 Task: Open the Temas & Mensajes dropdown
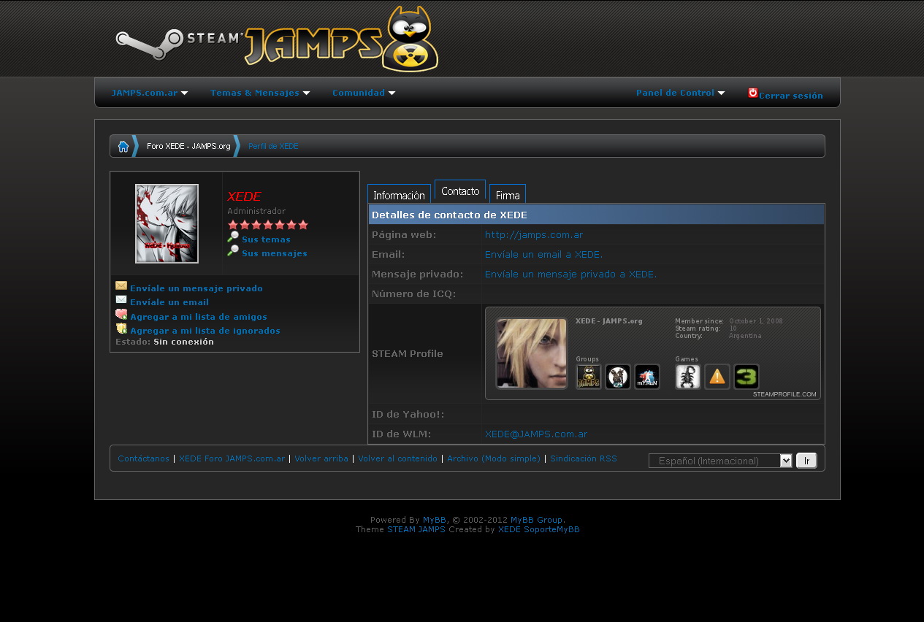[259, 93]
